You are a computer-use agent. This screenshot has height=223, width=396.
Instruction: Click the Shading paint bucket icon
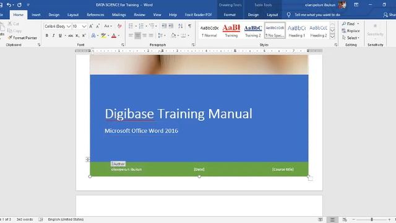[173, 36]
